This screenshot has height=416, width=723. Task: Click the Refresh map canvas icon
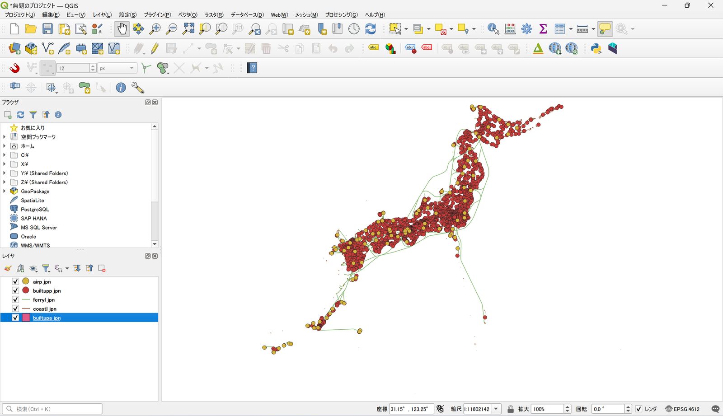point(371,29)
